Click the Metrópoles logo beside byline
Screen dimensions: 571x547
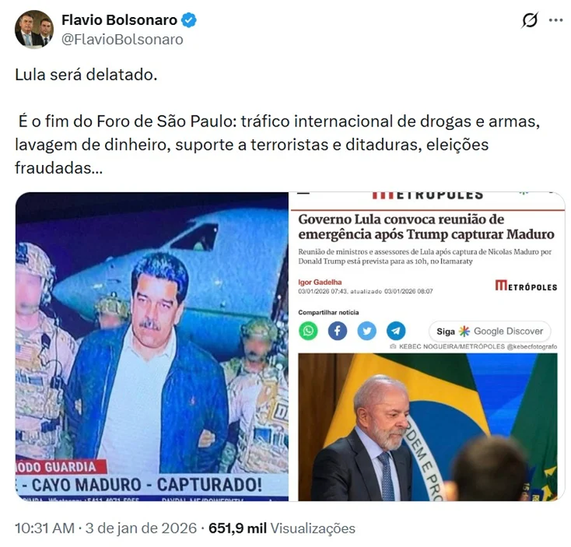(526, 286)
